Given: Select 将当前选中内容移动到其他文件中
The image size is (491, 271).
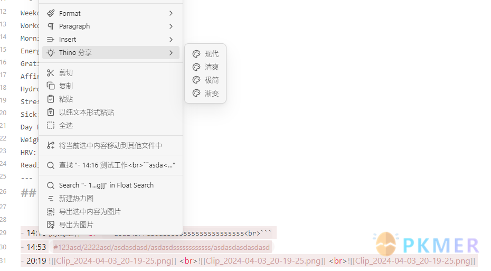Looking at the screenshot, I should pyautogui.click(x=111, y=145).
